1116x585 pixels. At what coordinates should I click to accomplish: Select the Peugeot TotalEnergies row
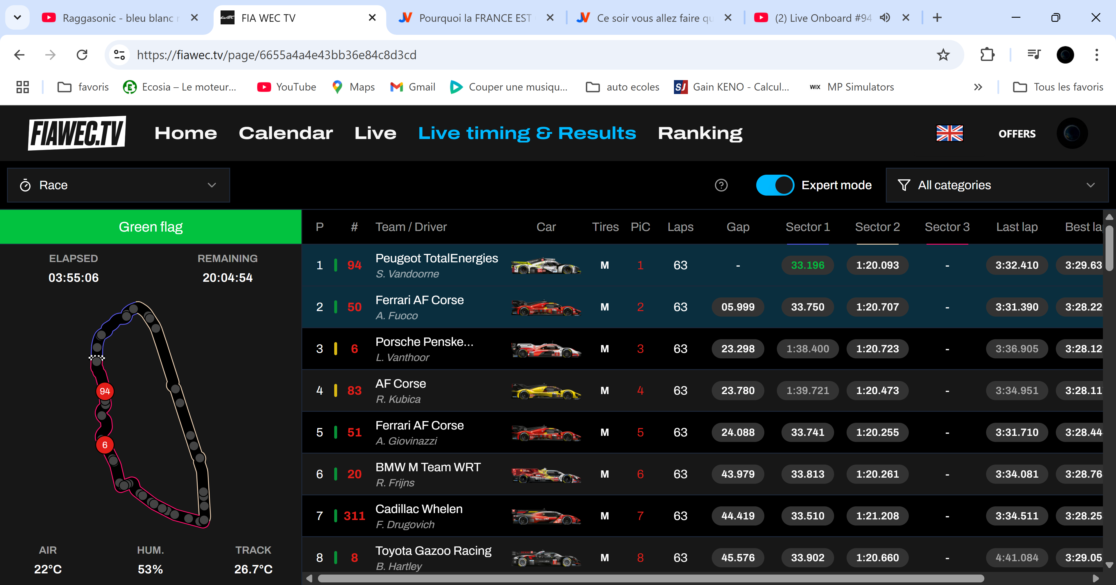tap(702, 265)
